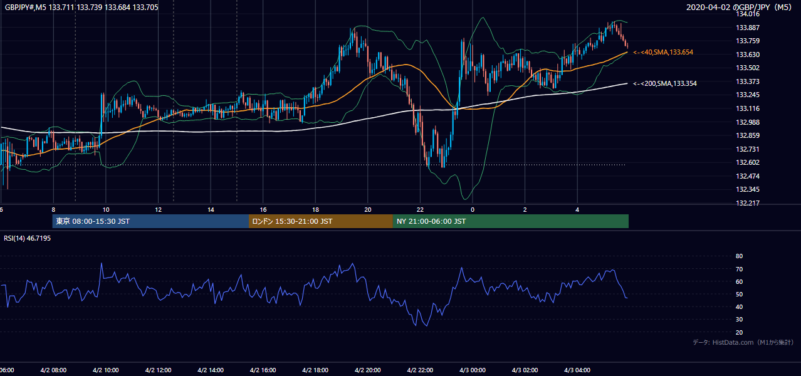Click the RSI 60 level label
This screenshot has height=376, width=801.
739,281
